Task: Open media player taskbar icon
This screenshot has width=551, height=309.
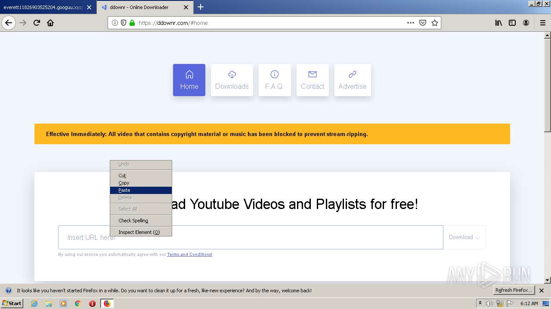Action: pos(63,303)
